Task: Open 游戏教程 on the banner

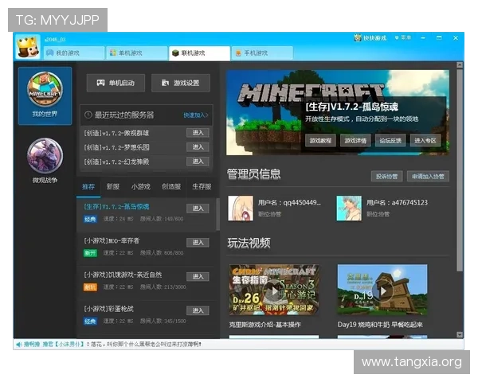Action: [x=320, y=140]
